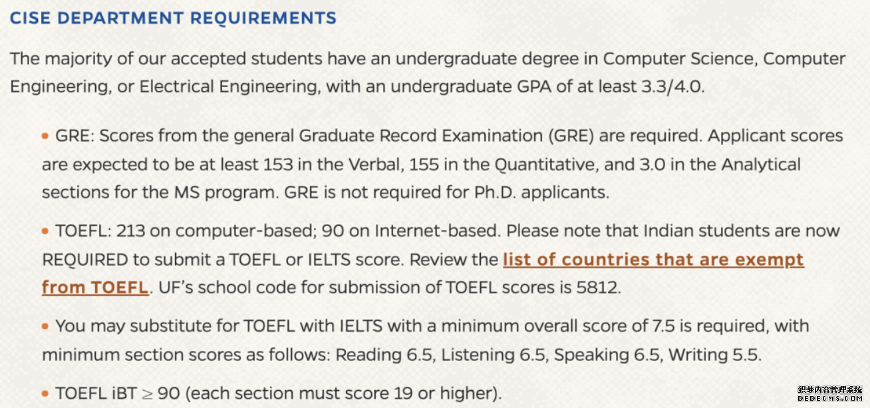Click the "Computer Science, Computer" text in intro
The image size is (870, 408).
[x=724, y=58]
